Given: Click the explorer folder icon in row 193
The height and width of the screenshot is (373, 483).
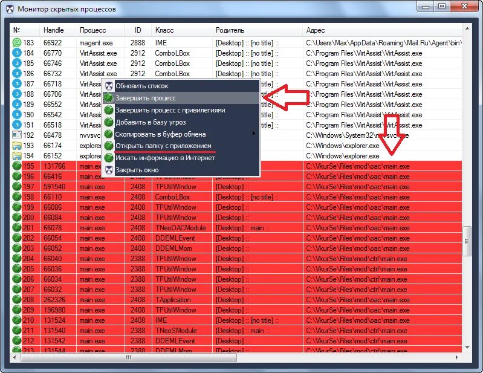Looking at the screenshot, I should (17, 145).
